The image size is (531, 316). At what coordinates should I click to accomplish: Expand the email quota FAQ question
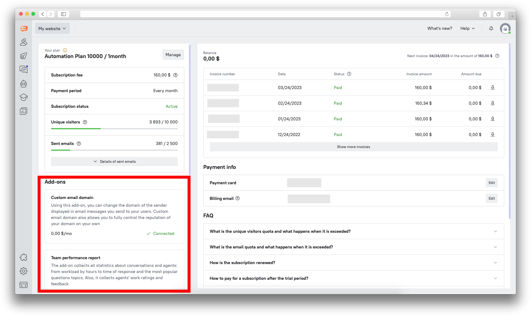353,247
